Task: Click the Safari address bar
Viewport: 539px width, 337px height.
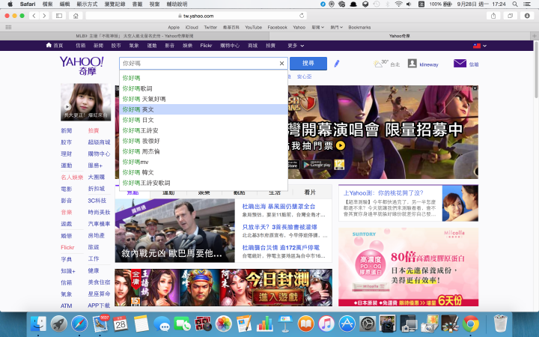Action: (196, 16)
